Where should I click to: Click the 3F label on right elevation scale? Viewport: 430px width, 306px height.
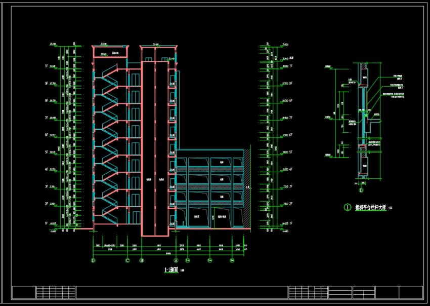(291, 186)
